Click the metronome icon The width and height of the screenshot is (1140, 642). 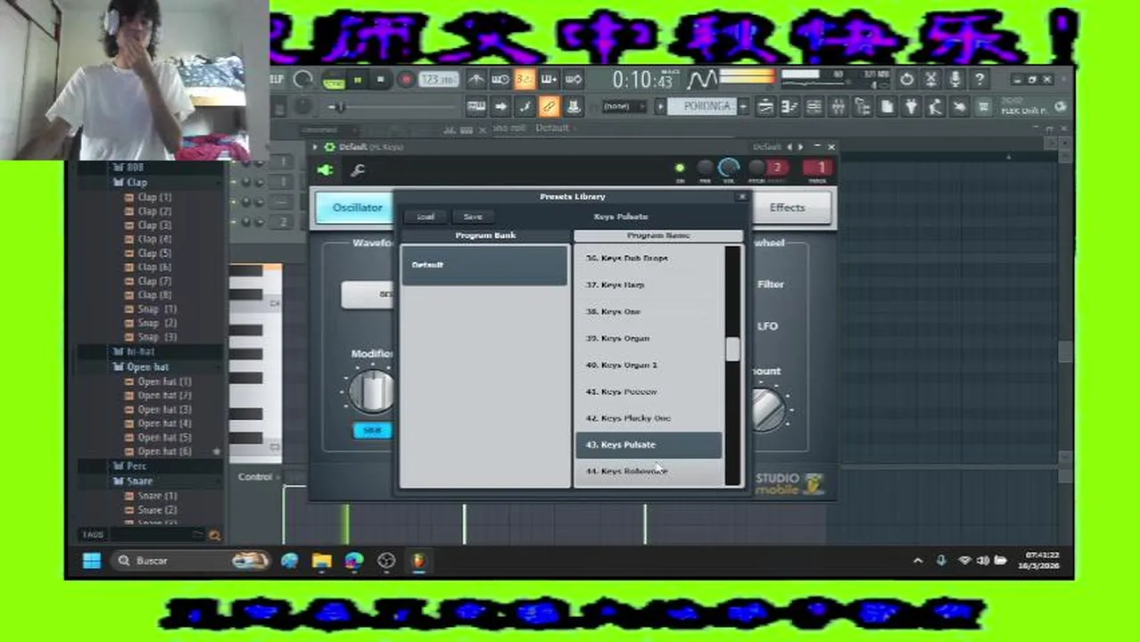click(476, 79)
